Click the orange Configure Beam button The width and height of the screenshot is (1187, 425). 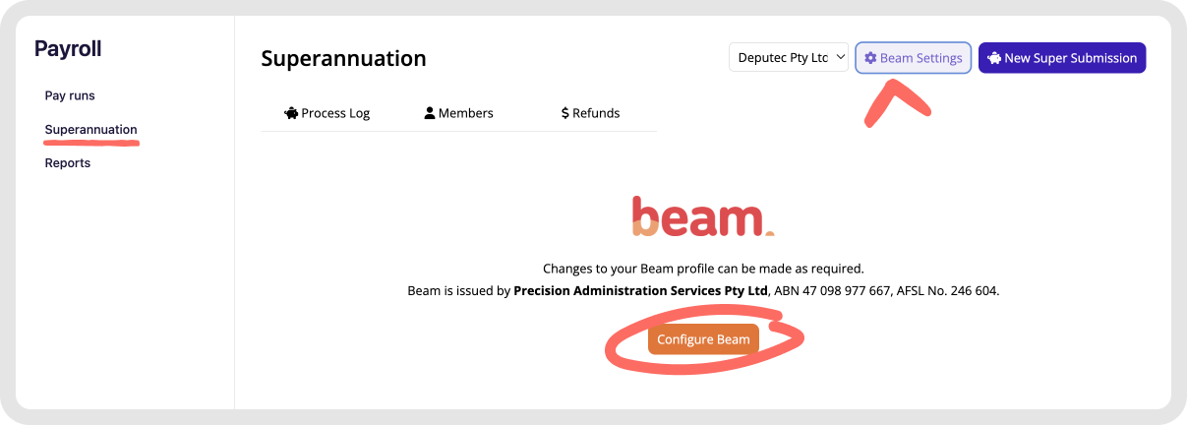703,339
